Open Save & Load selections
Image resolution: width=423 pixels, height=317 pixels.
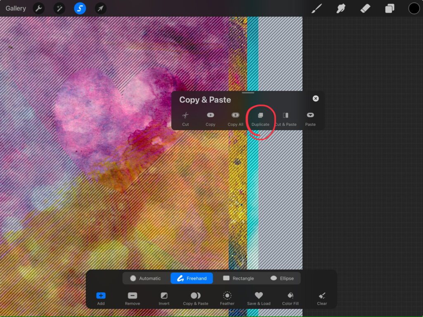pyautogui.click(x=259, y=298)
